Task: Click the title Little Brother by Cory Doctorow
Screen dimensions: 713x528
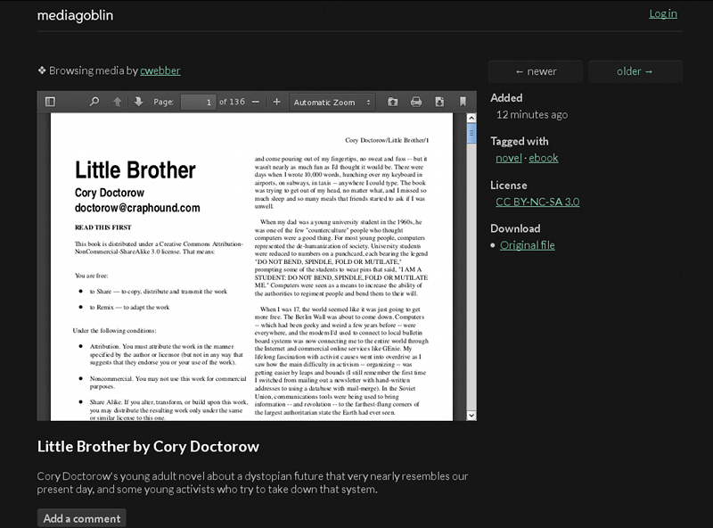Action: pyautogui.click(x=148, y=447)
